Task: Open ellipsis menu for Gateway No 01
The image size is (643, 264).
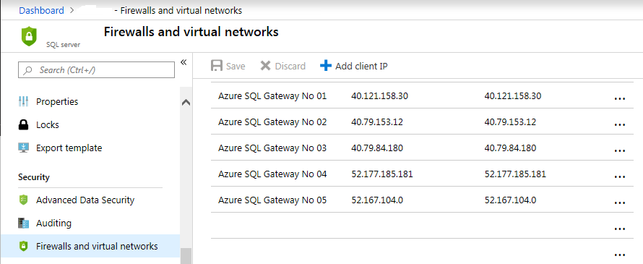Action: coord(620,98)
